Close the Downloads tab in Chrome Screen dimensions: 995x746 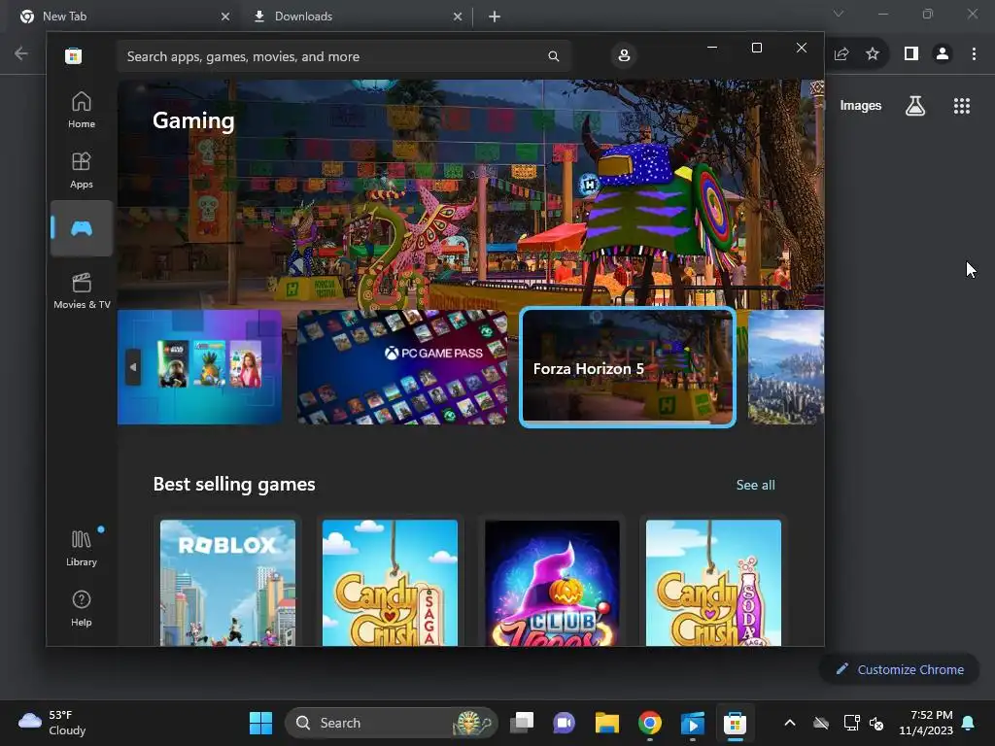click(x=458, y=17)
